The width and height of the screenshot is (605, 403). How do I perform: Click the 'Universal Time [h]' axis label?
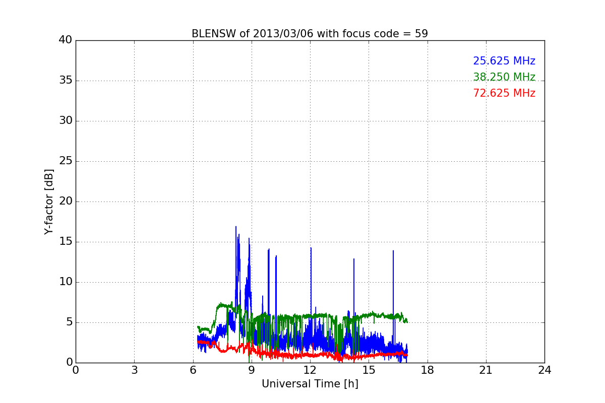[310, 384]
